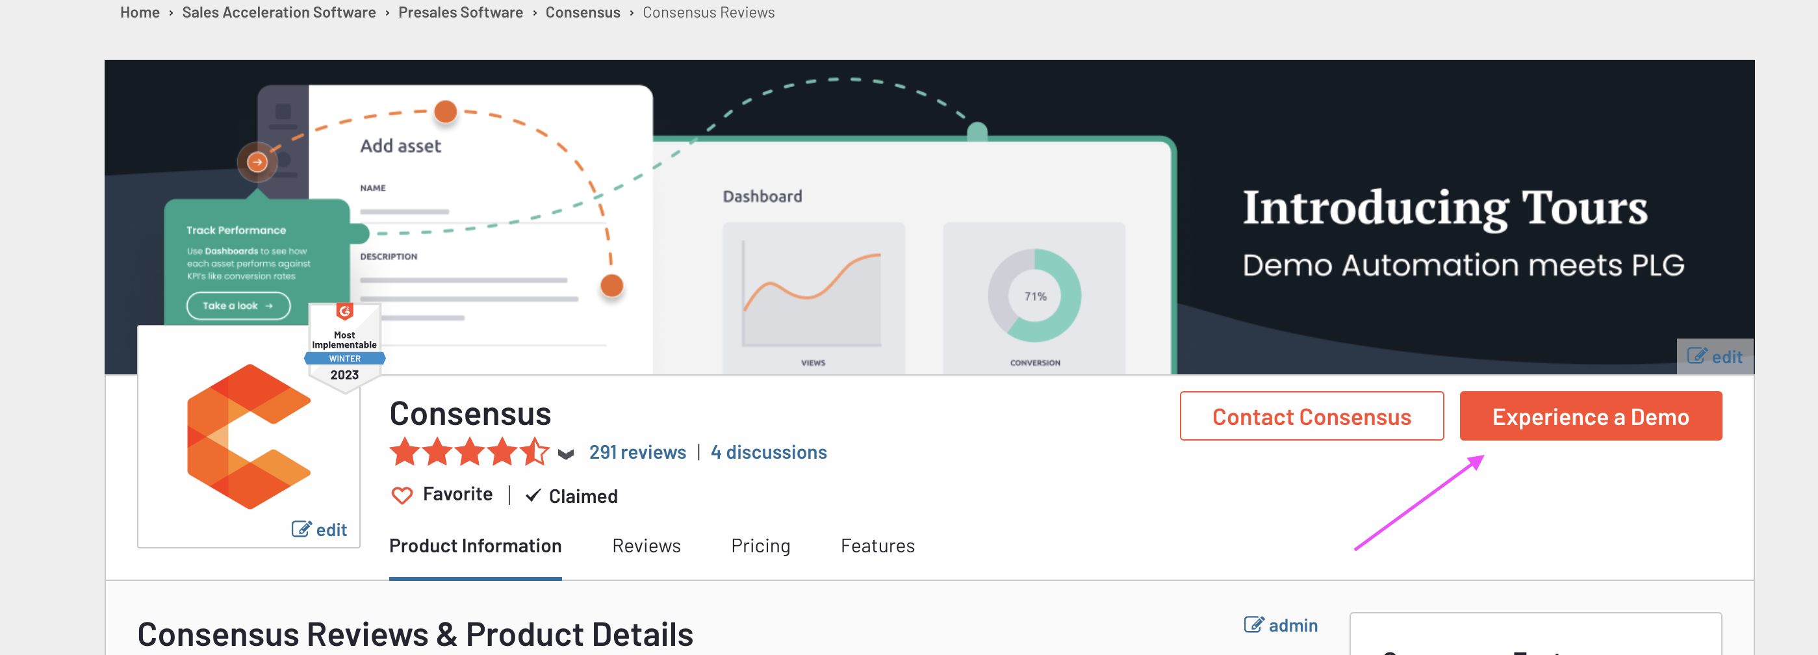Switch to the Reviews tab

pyautogui.click(x=646, y=546)
